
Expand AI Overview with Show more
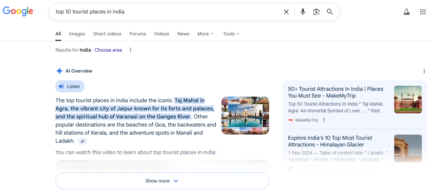click(x=162, y=181)
